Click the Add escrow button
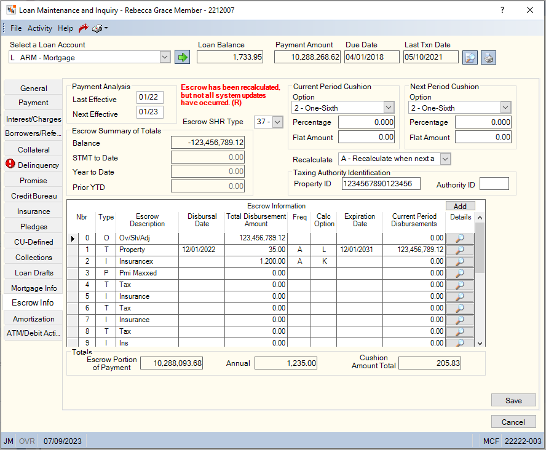This screenshot has width=546, height=450. [460, 206]
